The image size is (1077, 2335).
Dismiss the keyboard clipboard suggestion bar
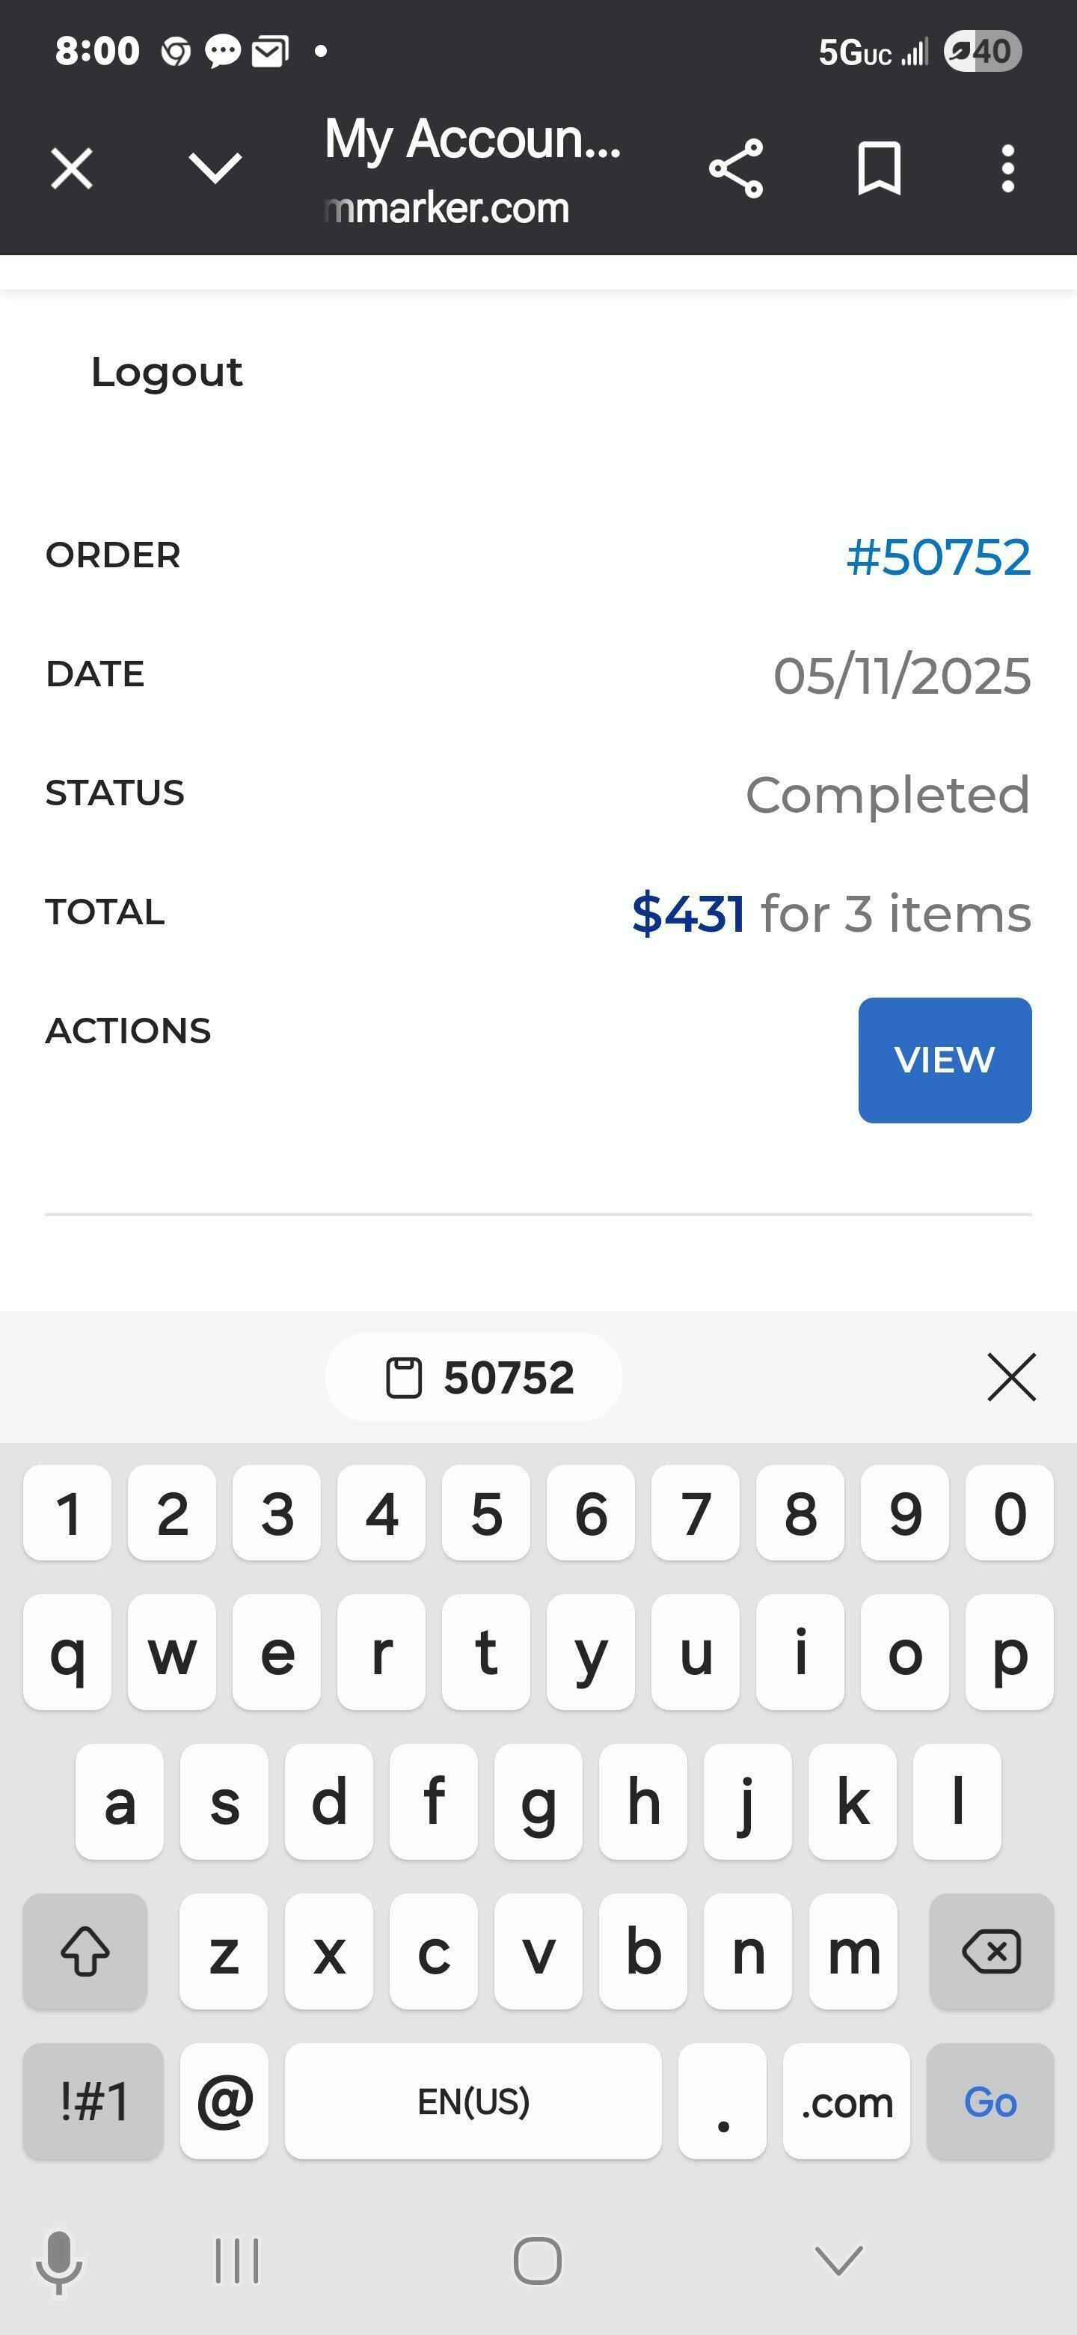1011,1378
